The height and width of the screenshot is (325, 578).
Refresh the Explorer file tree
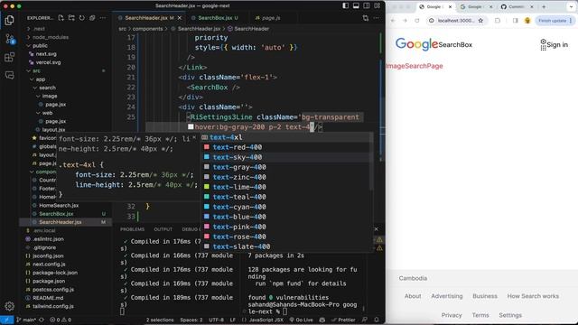[82, 18]
